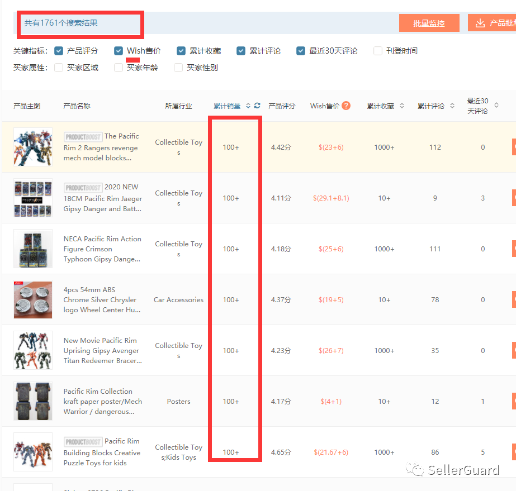The width and height of the screenshot is (516, 491).
Task: Sort by 累计销量 arrows
Action: tap(248, 106)
